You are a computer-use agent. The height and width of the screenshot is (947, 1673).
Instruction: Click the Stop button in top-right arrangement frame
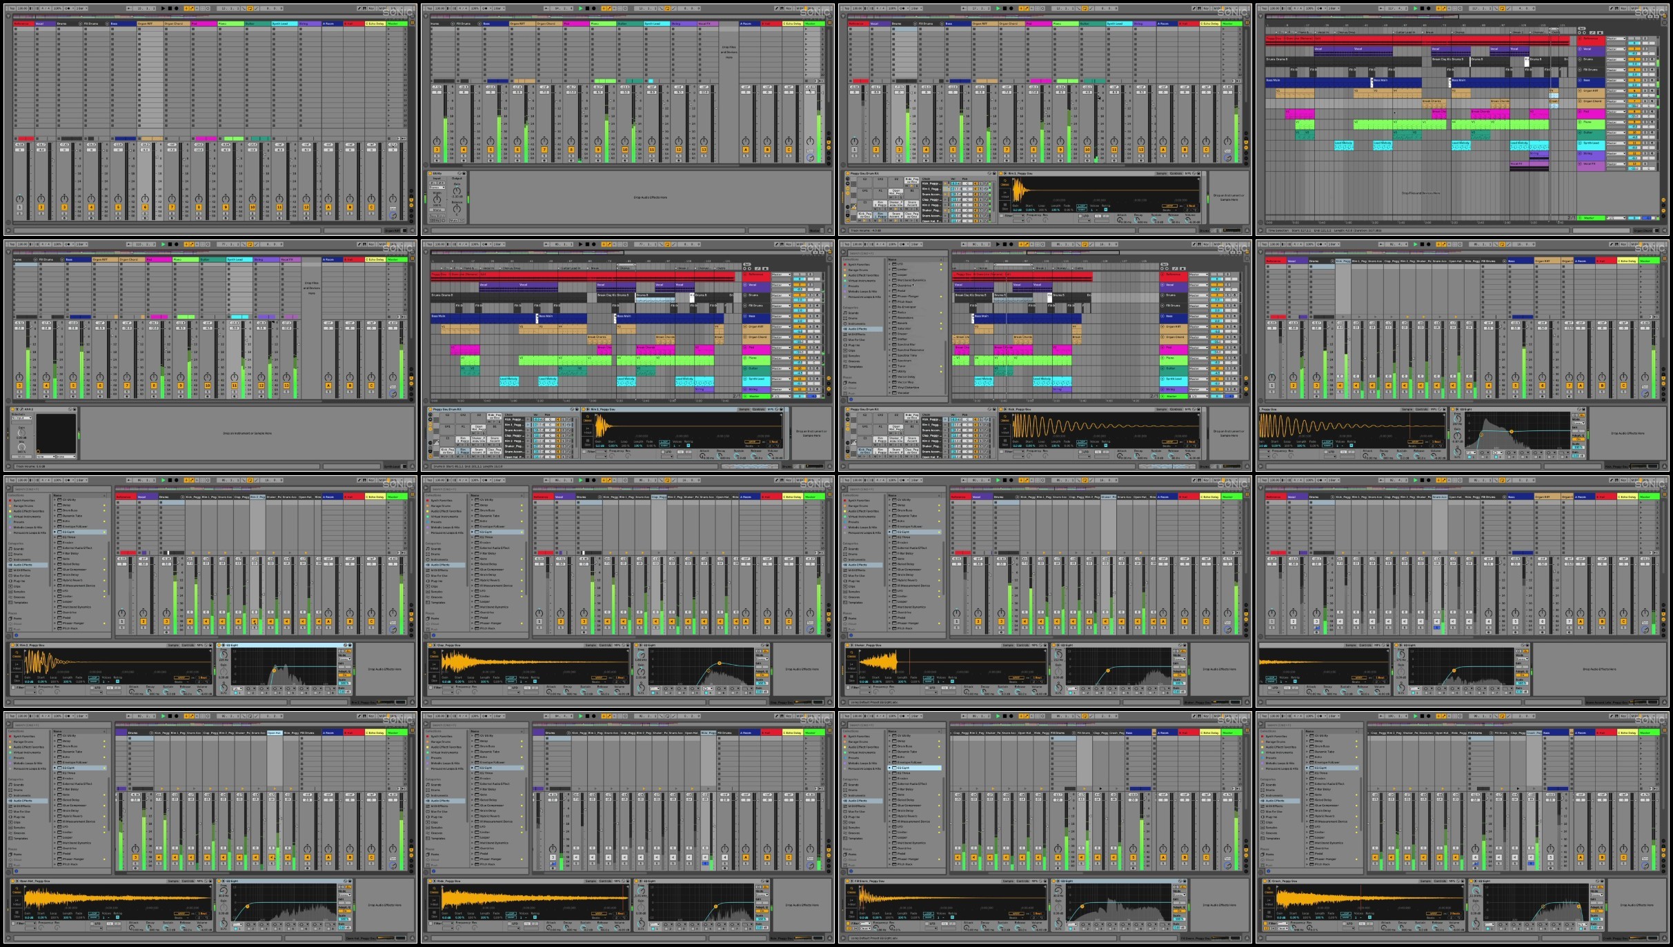point(1422,8)
